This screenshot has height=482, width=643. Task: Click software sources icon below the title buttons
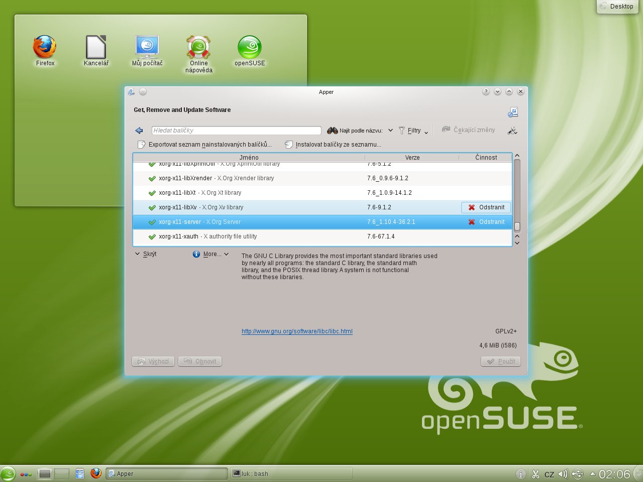(513, 112)
